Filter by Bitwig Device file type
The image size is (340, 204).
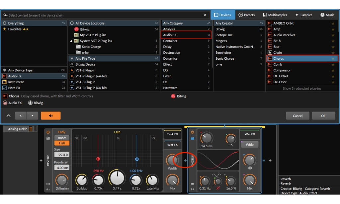click(x=114, y=64)
